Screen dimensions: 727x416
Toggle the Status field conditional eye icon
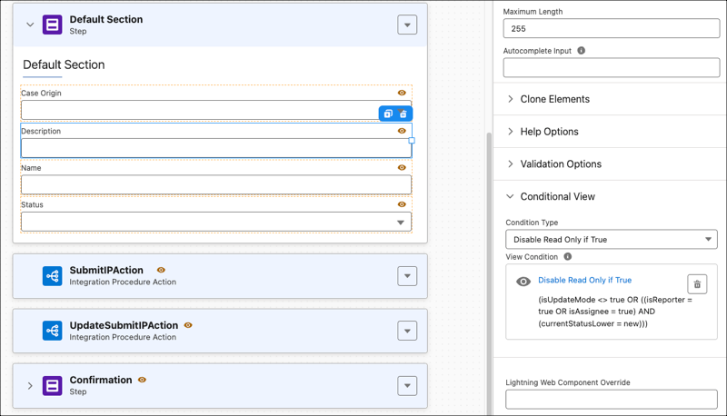pyautogui.click(x=402, y=204)
